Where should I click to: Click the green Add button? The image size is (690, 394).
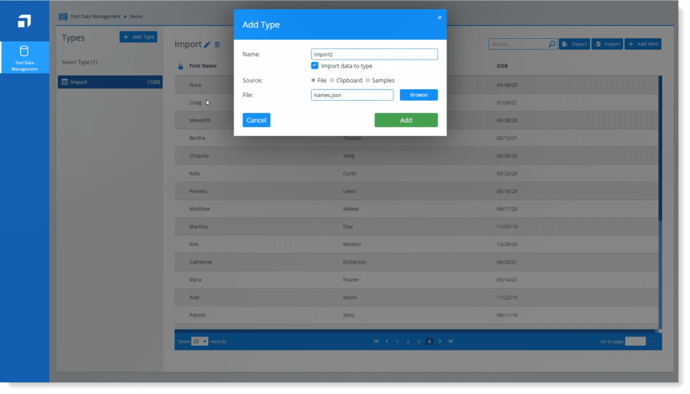406,120
